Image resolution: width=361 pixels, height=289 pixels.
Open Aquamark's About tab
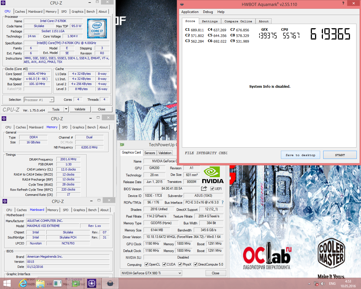[264, 21]
